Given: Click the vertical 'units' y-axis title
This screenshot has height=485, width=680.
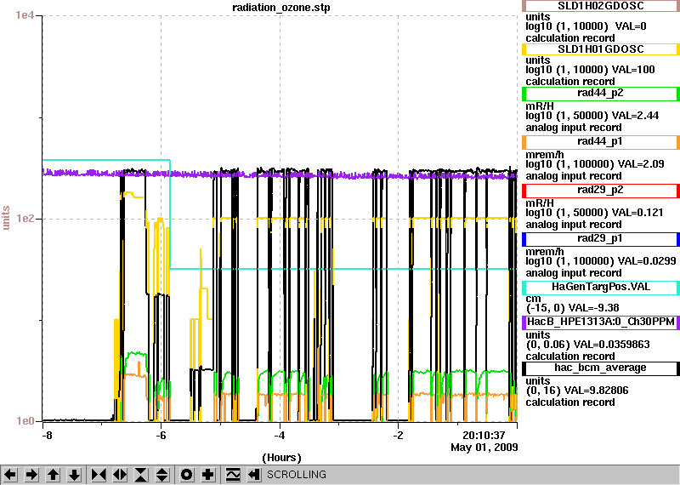Looking at the screenshot, I should pos(6,218).
